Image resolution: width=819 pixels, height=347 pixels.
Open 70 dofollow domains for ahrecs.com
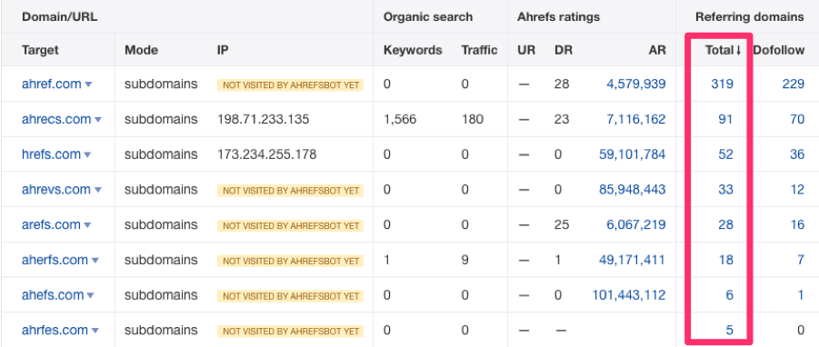[x=797, y=119]
